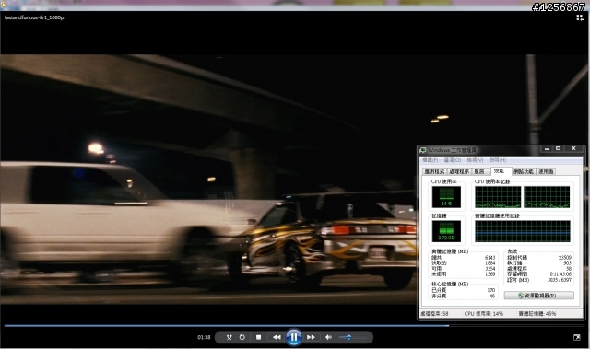Viewport: 590px width, 349px height.
Task: Stop the video playback
Action: point(258,337)
